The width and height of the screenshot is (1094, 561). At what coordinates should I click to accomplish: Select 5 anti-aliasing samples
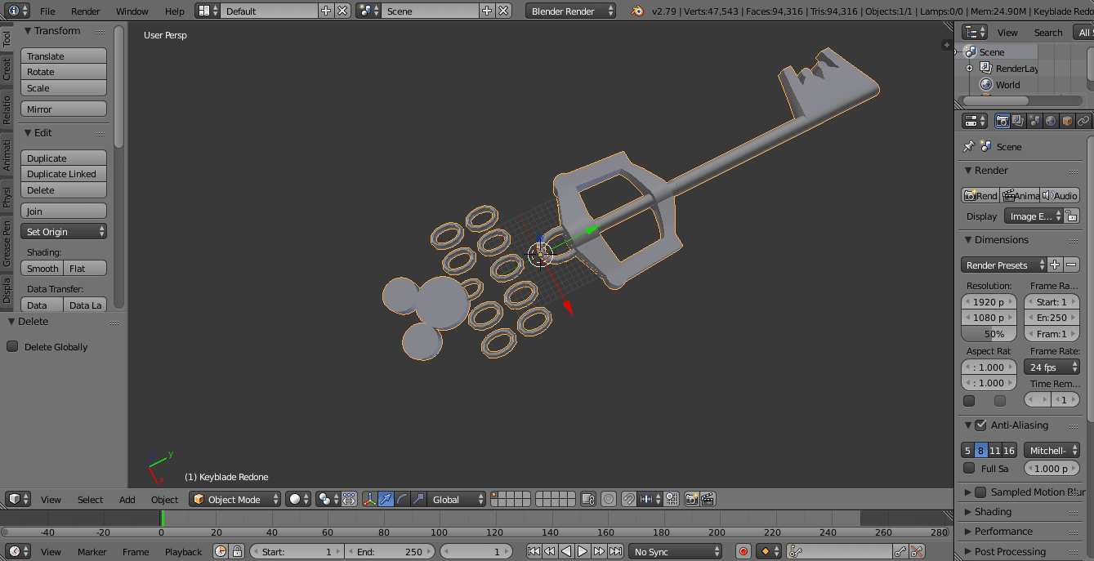(x=967, y=451)
